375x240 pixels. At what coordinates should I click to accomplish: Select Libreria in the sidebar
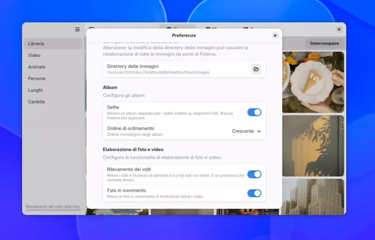click(x=53, y=44)
